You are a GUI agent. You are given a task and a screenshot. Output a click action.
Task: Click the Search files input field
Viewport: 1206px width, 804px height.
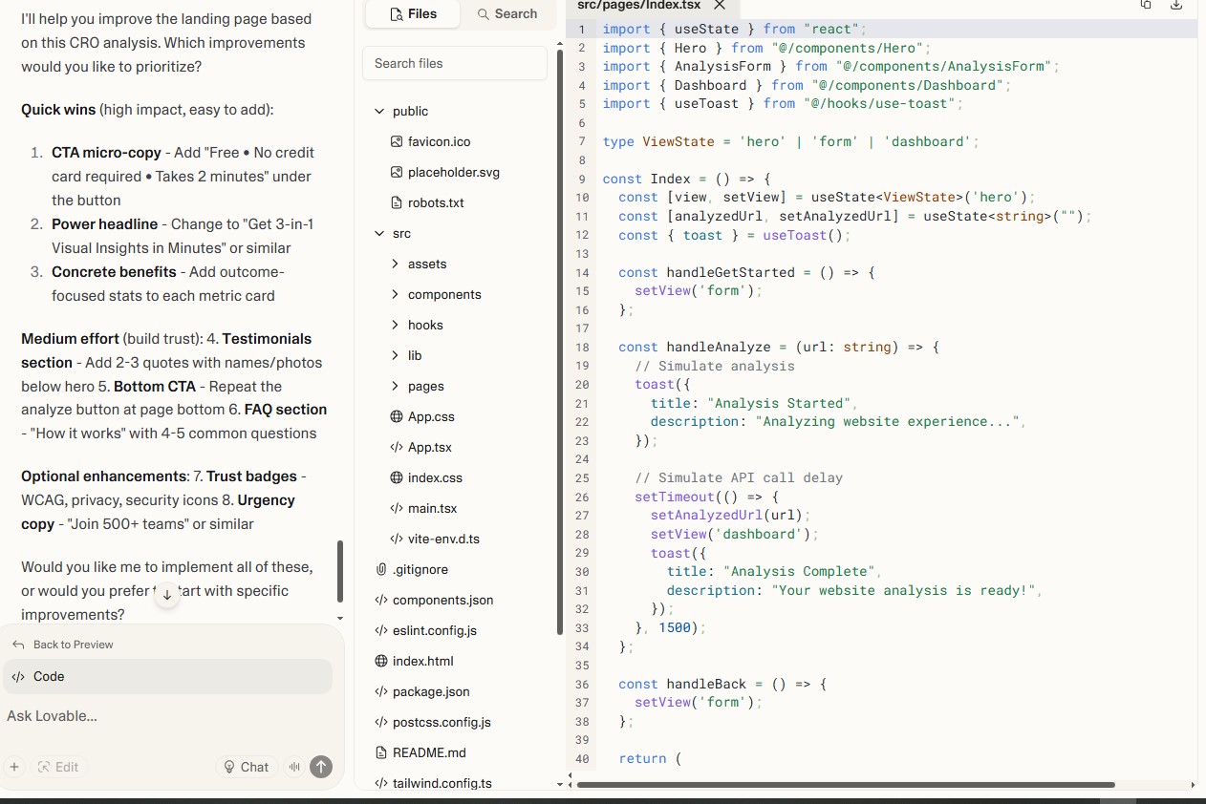pyautogui.click(x=455, y=63)
